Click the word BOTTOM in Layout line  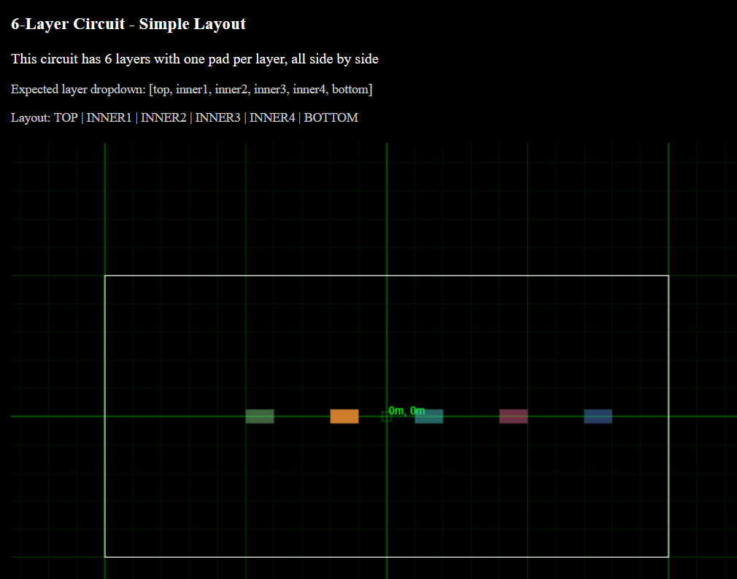tap(331, 117)
